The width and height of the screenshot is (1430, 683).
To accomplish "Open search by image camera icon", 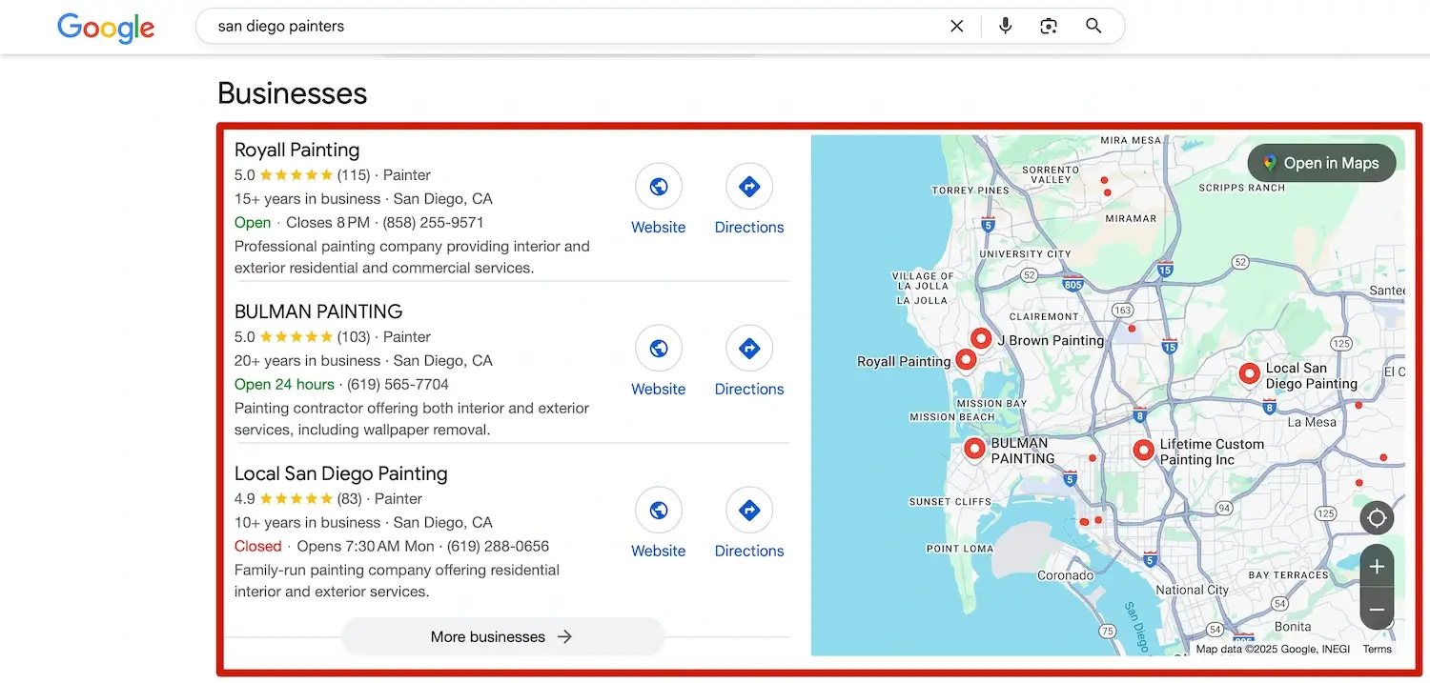I will click(x=1049, y=27).
